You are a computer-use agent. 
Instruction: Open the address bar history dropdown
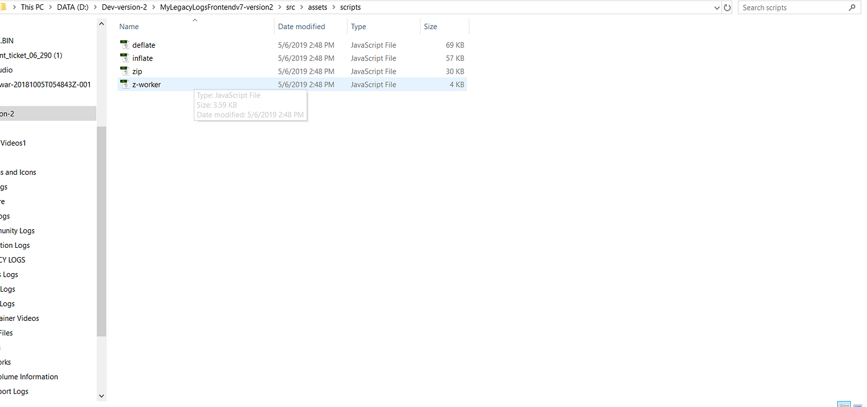(716, 7)
